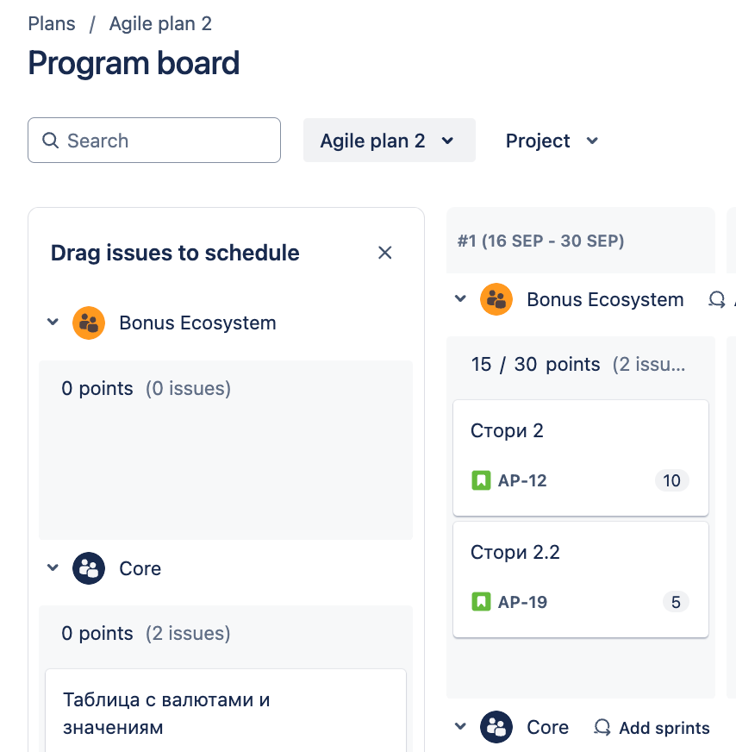Collapse the Core swimlane below the sprint

tap(460, 726)
